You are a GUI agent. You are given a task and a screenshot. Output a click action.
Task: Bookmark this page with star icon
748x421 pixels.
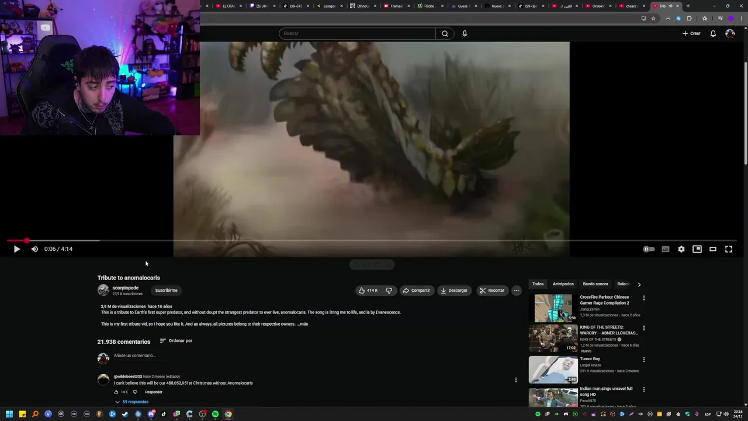tap(653, 19)
